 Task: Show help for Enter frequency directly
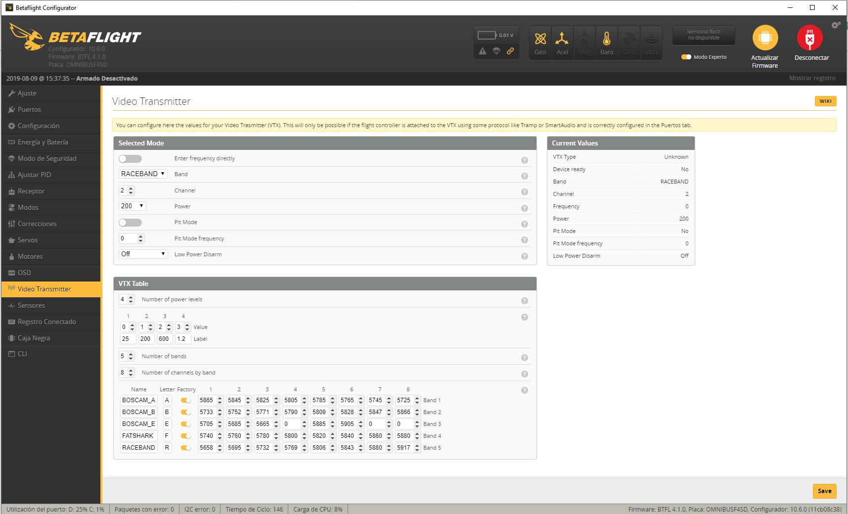click(x=525, y=160)
